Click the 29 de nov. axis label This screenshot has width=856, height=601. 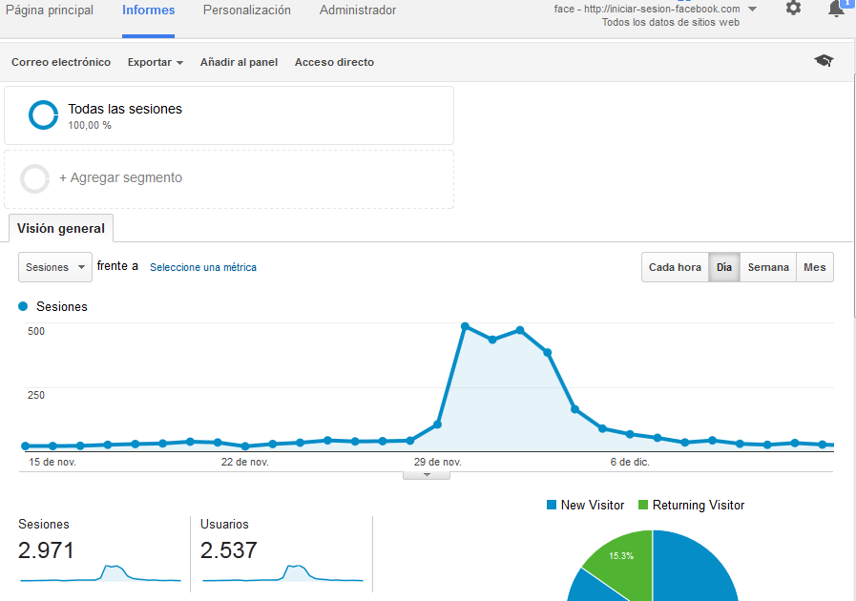pos(438,462)
